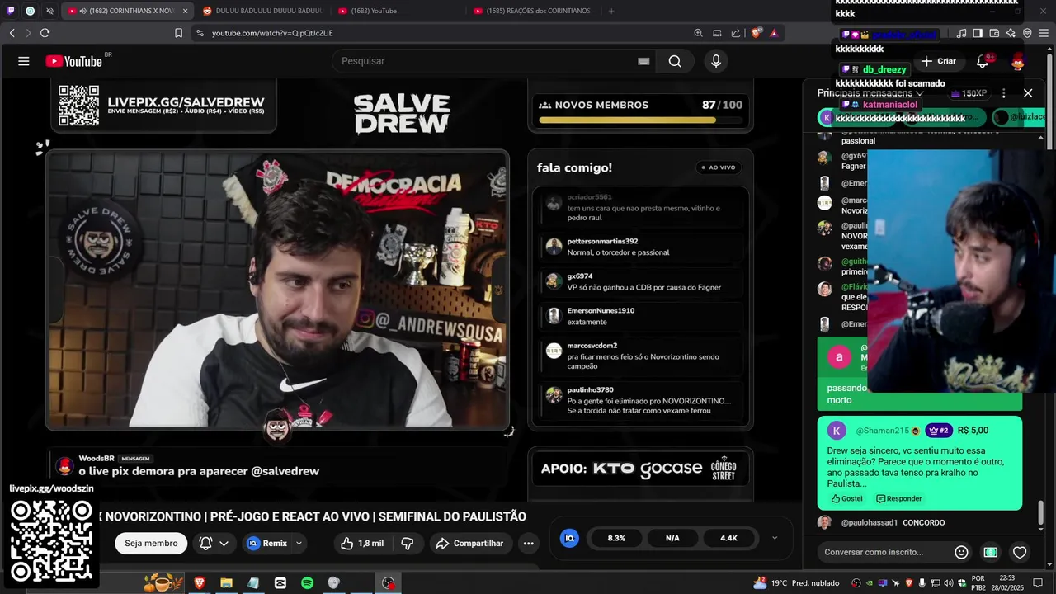Select the pinned Twitch tab
This screenshot has width=1056, height=594.
[x=10, y=11]
